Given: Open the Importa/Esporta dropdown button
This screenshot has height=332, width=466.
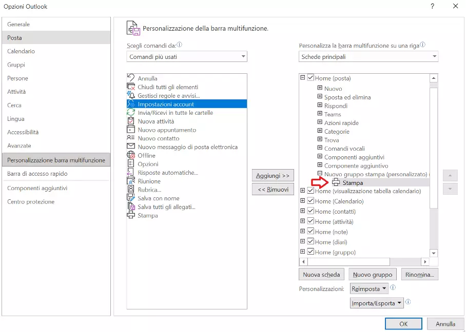Looking at the screenshot, I should click(x=377, y=303).
